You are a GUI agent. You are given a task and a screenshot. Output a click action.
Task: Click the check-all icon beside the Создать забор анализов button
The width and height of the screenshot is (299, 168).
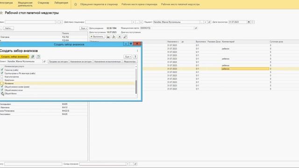(x=33, y=56)
